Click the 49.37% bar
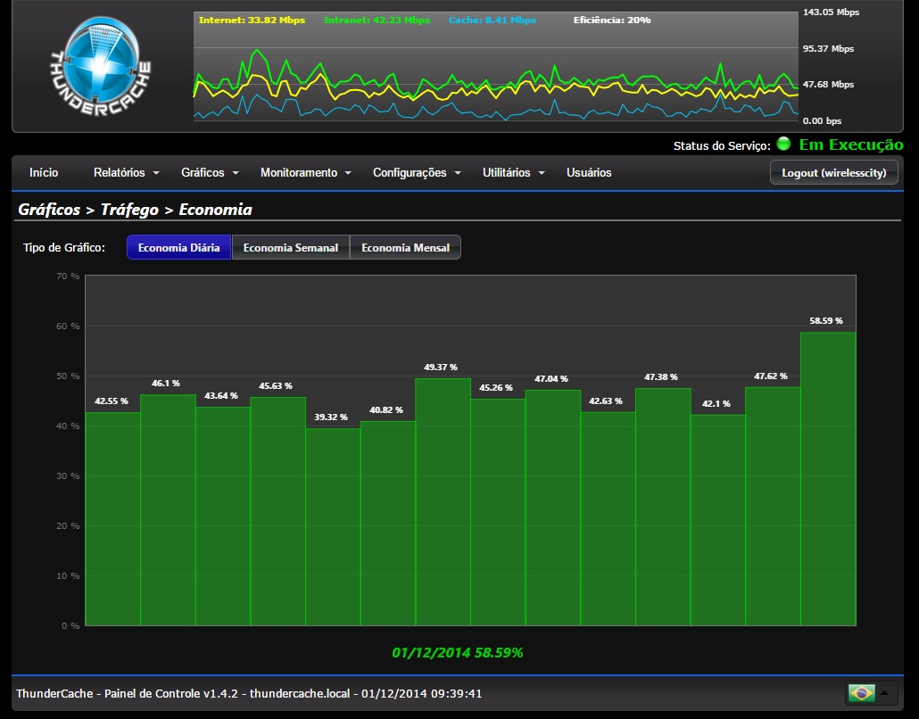919x719 pixels. (443, 501)
